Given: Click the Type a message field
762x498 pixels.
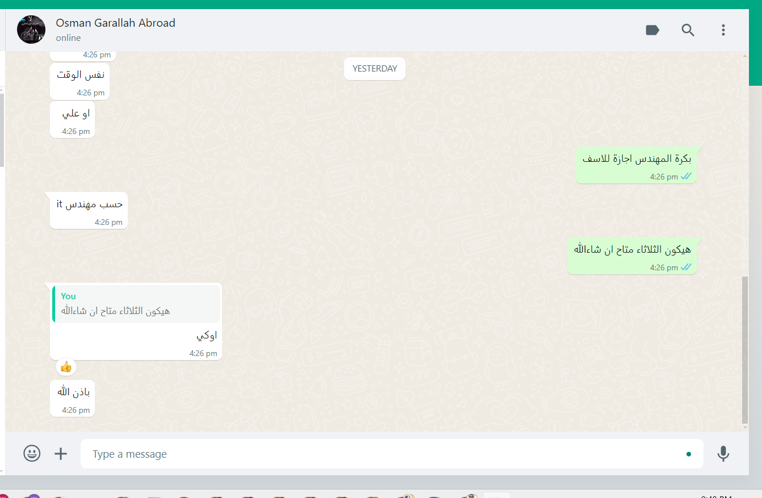Looking at the screenshot, I should pyautogui.click(x=392, y=454).
